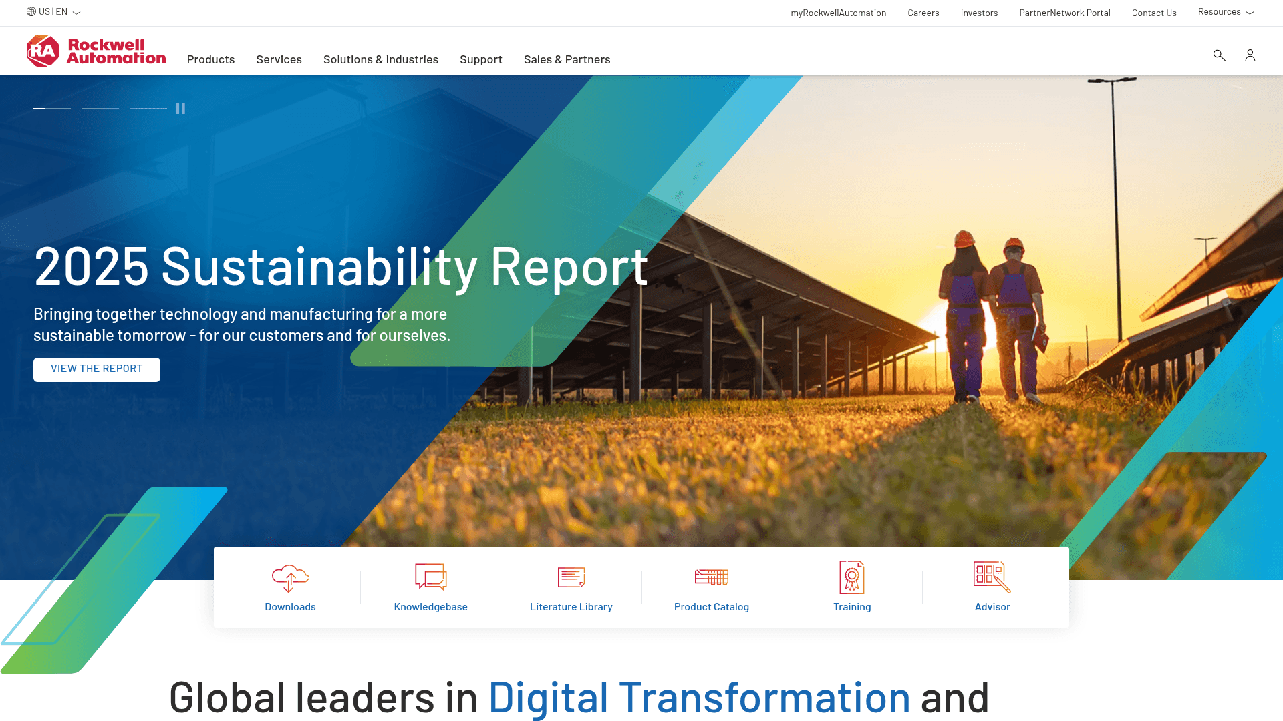Open Knowledgebase via its chat icon

coord(430,577)
